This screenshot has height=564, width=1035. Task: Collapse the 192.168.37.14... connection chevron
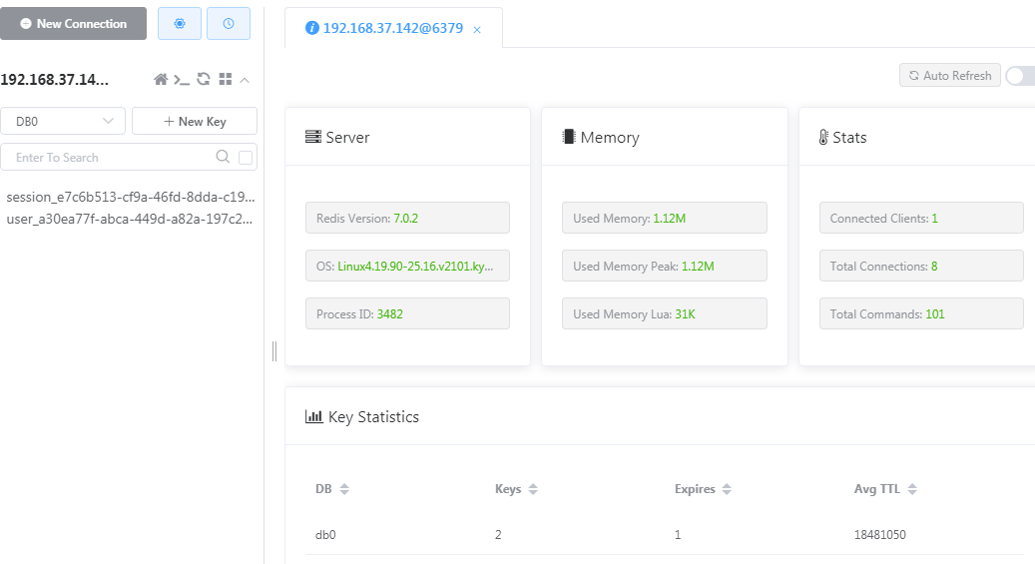click(x=245, y=80)
